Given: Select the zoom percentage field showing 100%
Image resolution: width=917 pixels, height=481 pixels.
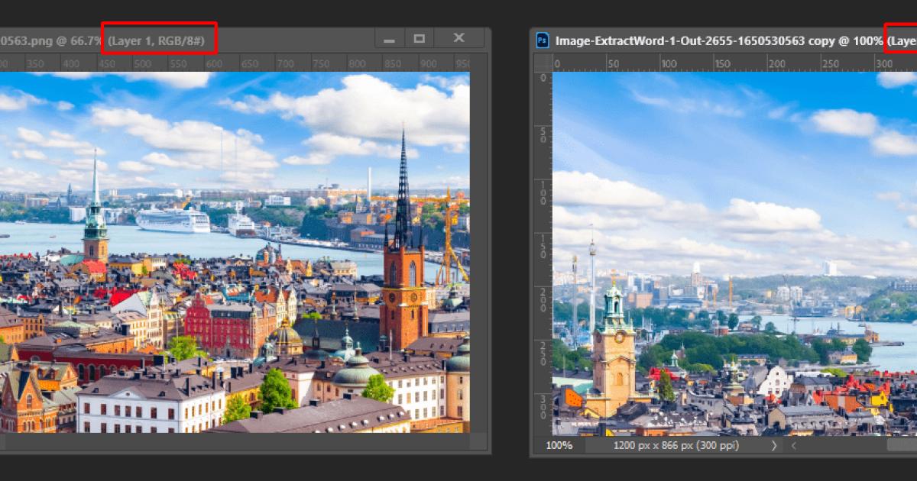Looking at the screenshot, I should [x=560, y=446].
